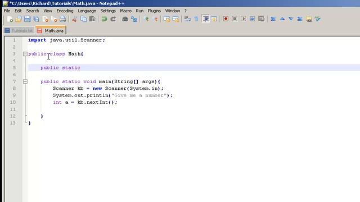This screenshot has height=202, width=360.
Task: Click the Copy toolbar icon
Action: coord(84,19)
